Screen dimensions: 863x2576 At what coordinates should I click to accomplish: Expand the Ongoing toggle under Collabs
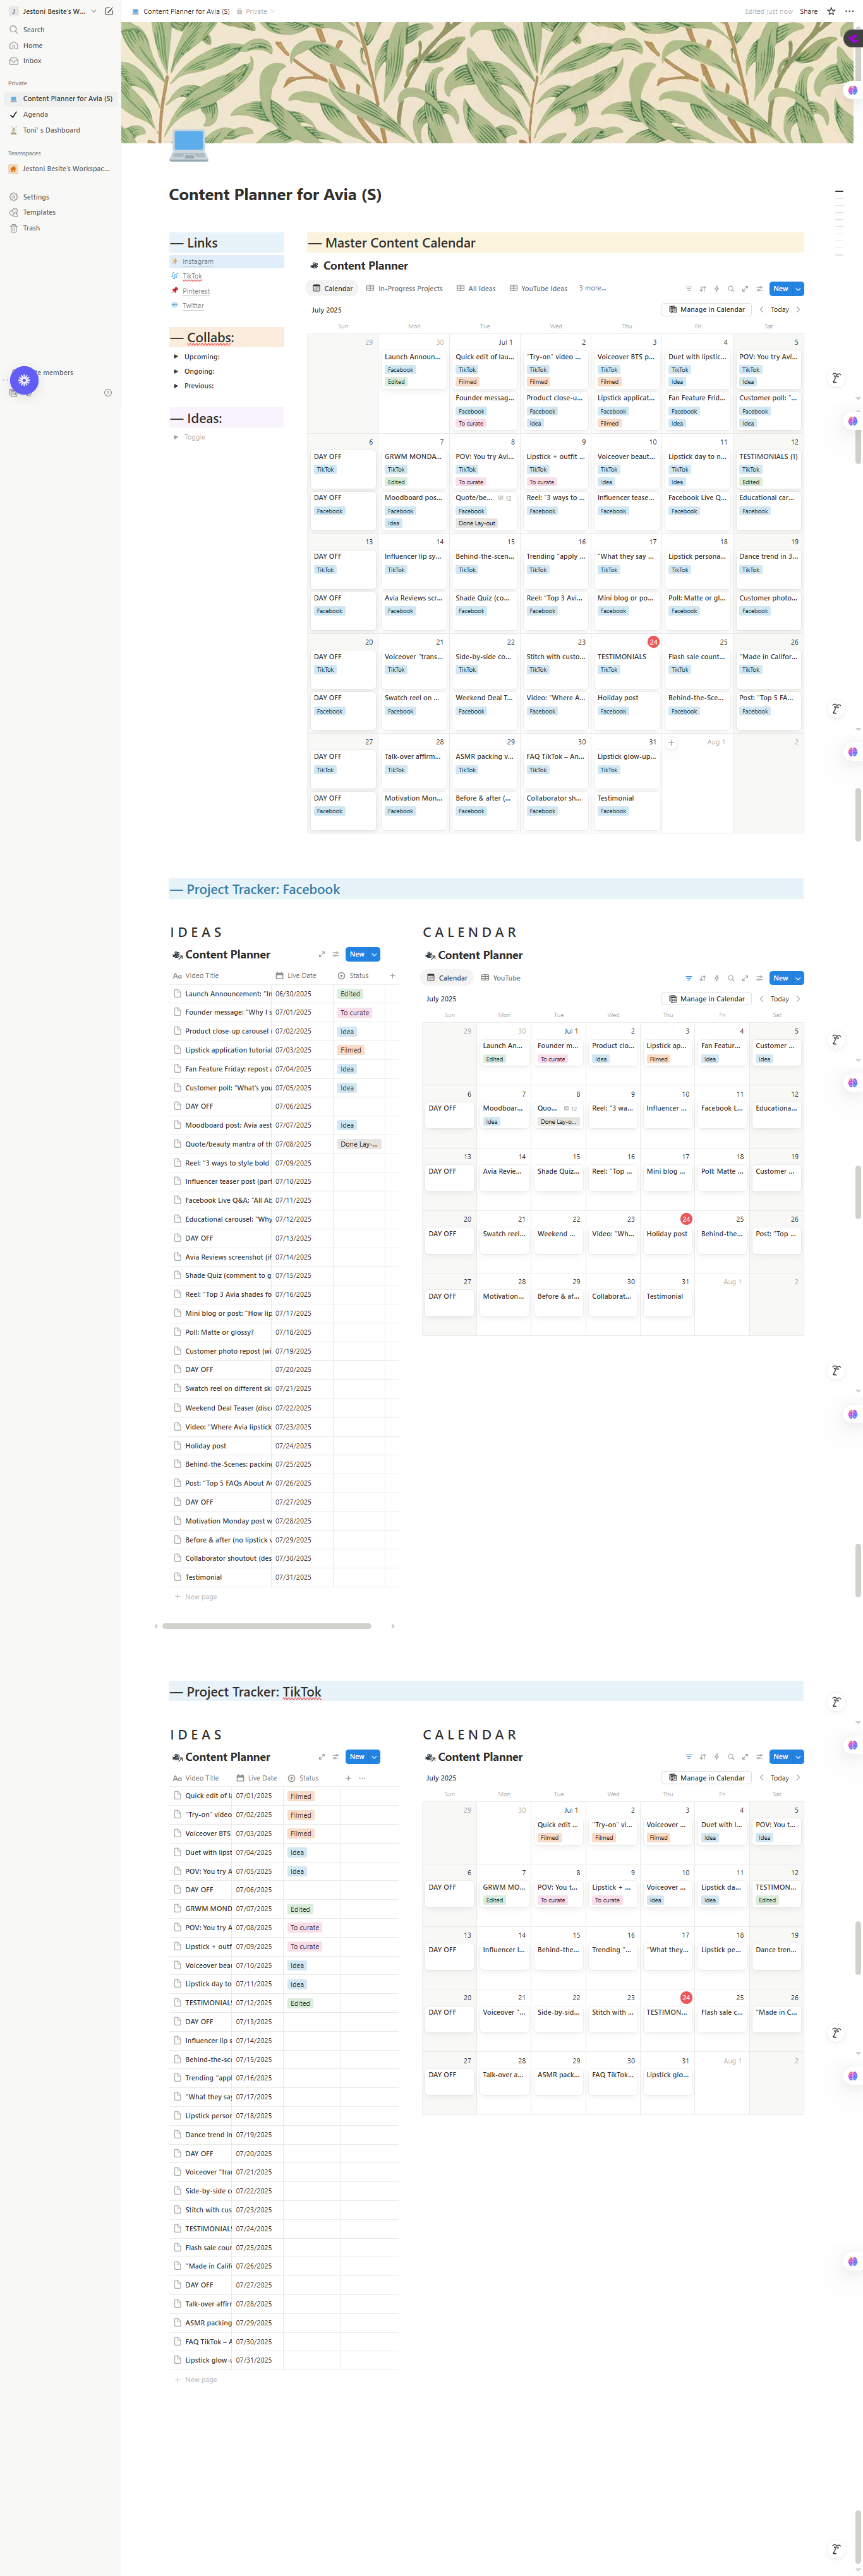(x=176, y=371)
